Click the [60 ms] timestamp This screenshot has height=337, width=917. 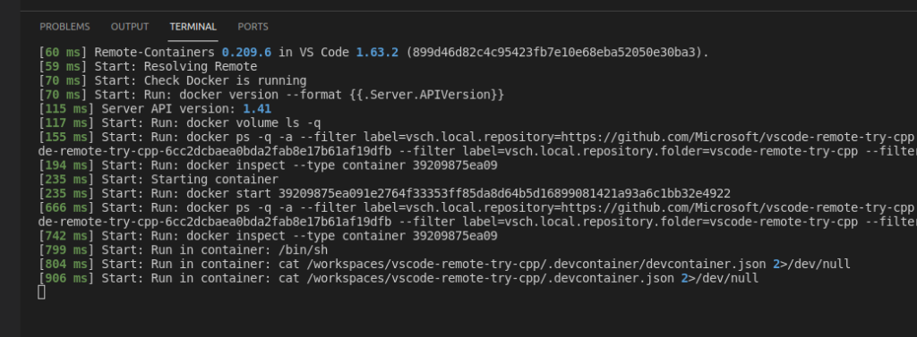62,53
